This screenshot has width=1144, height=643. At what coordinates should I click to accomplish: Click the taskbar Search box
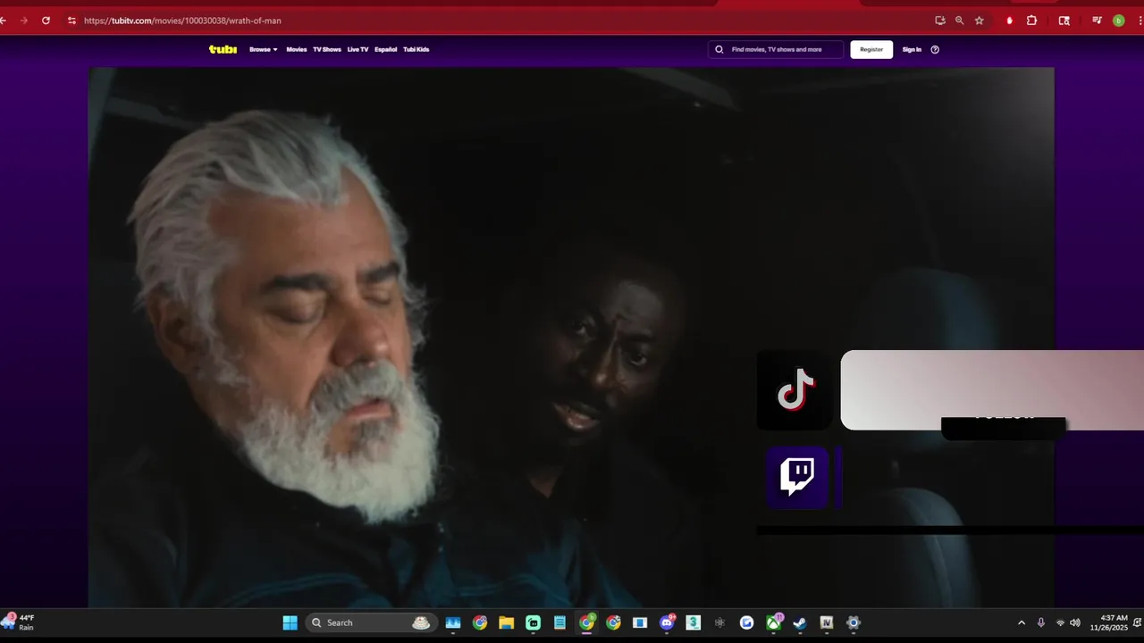(371, 622)
